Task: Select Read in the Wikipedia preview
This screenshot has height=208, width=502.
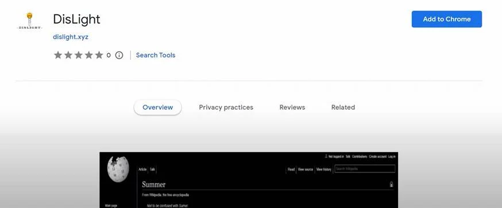Action: pyautogui.click(x=291, y=170)
